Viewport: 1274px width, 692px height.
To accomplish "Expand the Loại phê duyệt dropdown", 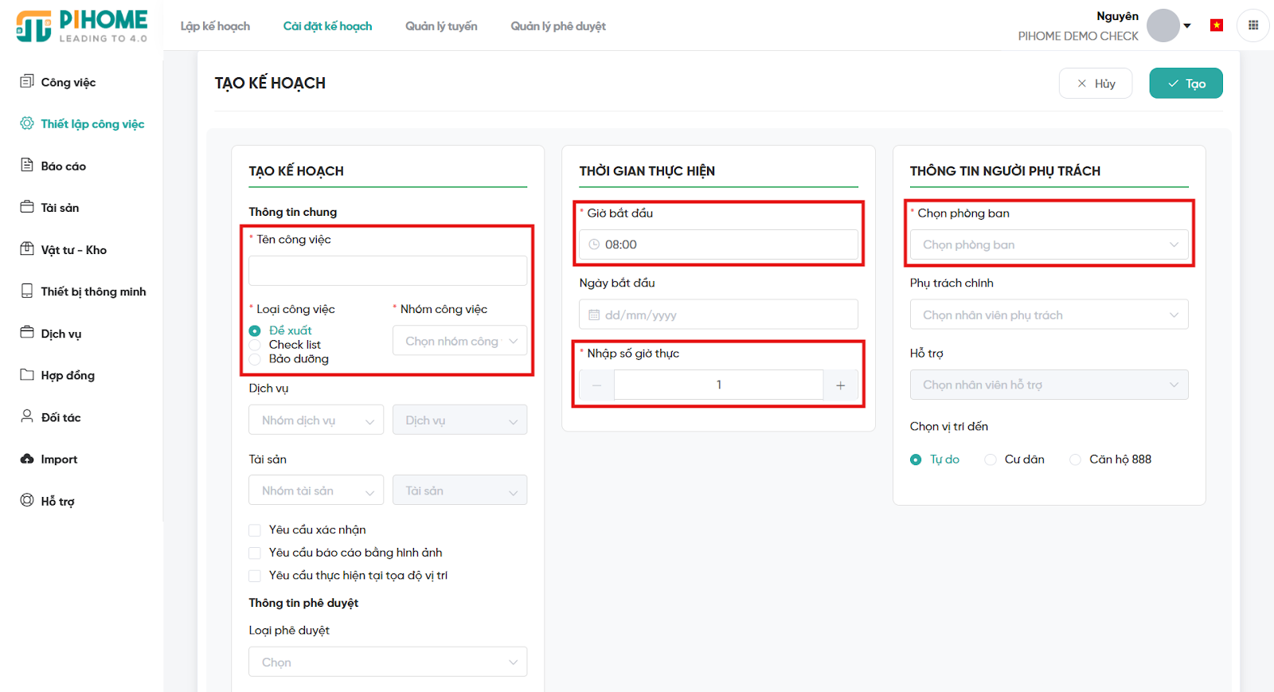I will tap(388, 663).
